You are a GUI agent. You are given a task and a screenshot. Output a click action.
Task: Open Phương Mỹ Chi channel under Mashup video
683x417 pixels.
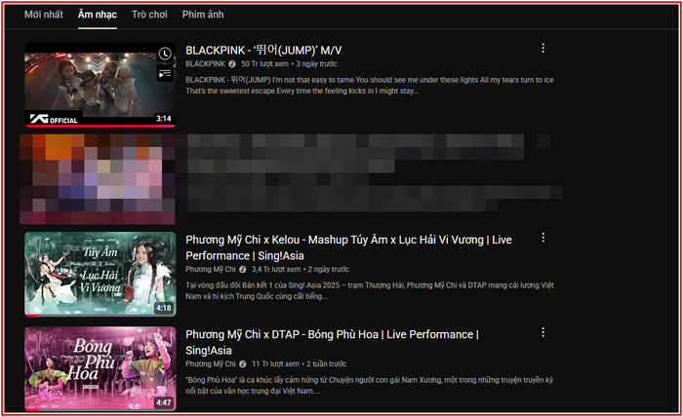[x=211, y=269]
